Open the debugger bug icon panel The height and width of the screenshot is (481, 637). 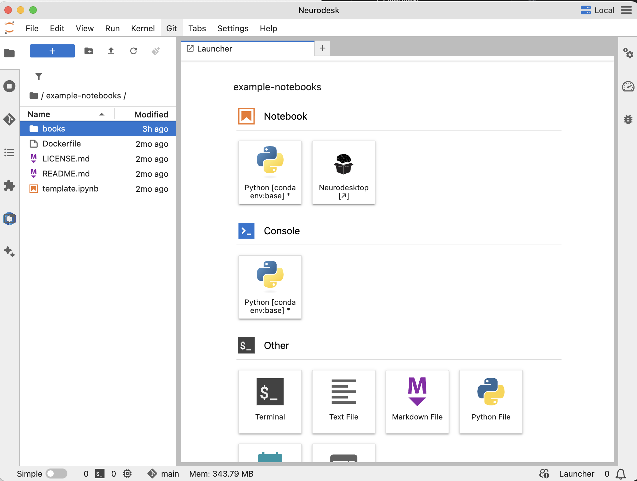[628, 119]
